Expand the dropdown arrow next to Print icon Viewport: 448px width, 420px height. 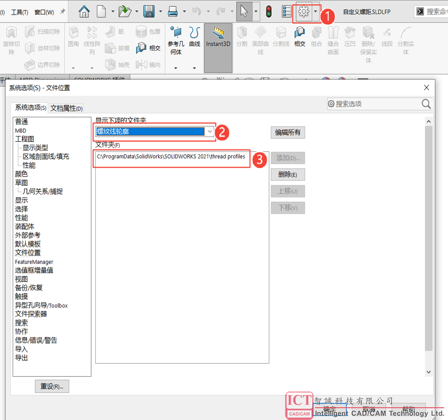[184, 12]
